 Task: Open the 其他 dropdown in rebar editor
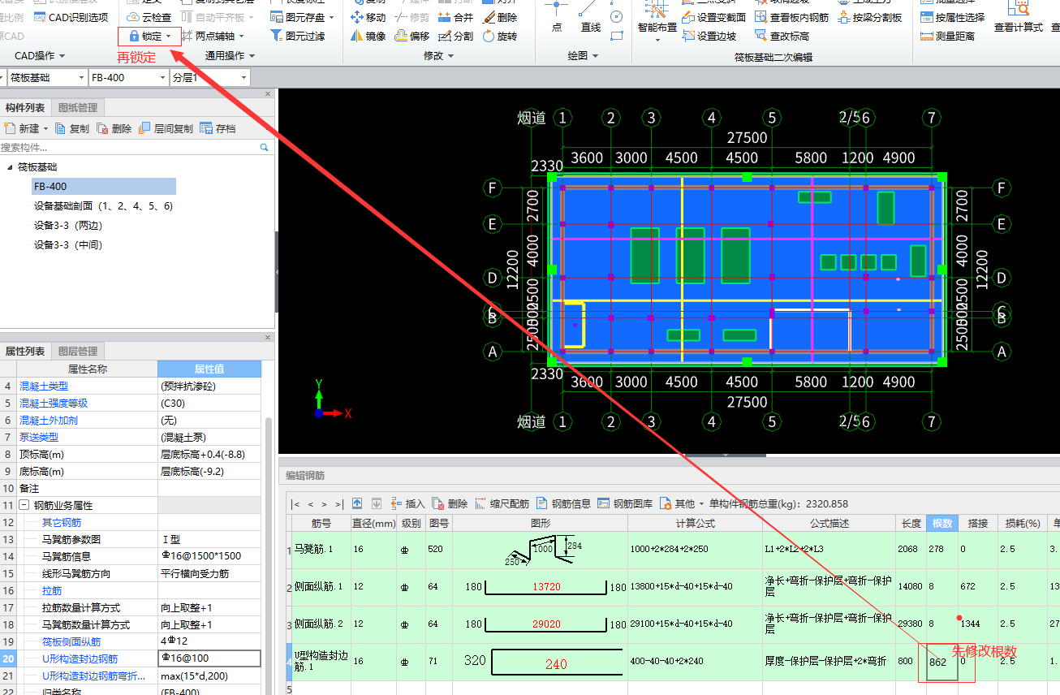tap(682, 503)
